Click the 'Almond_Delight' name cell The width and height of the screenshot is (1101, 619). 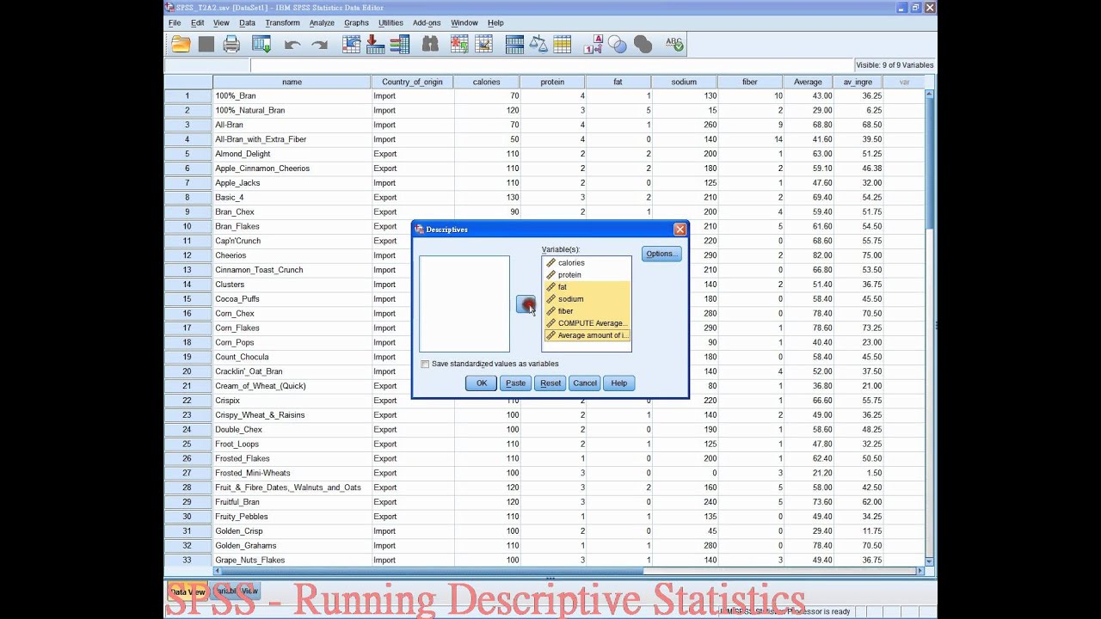[292, 154]
